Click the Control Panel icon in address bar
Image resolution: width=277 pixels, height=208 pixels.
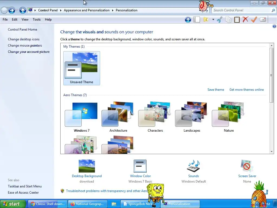click(30, 10)
